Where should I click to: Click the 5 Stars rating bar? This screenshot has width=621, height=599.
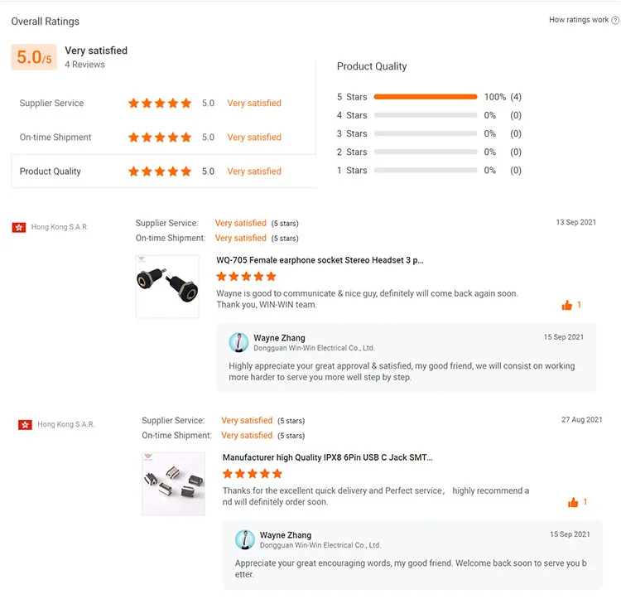pyautogui.click(x=426, y=97)
